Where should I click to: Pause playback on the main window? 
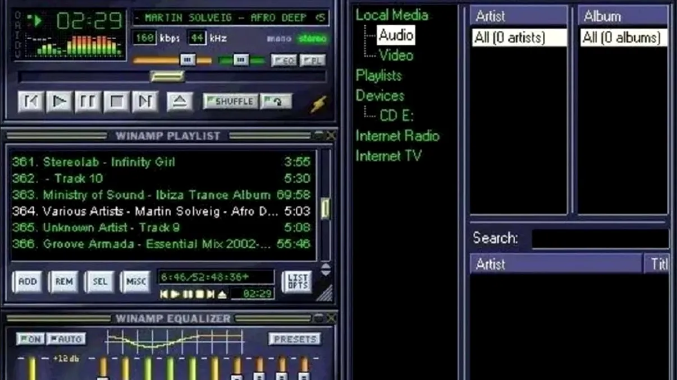pyautogui.click(x=86, y=101)
